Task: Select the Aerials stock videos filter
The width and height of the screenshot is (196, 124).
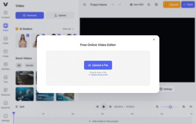Action: pyautogui.click(x=29, y=65)
